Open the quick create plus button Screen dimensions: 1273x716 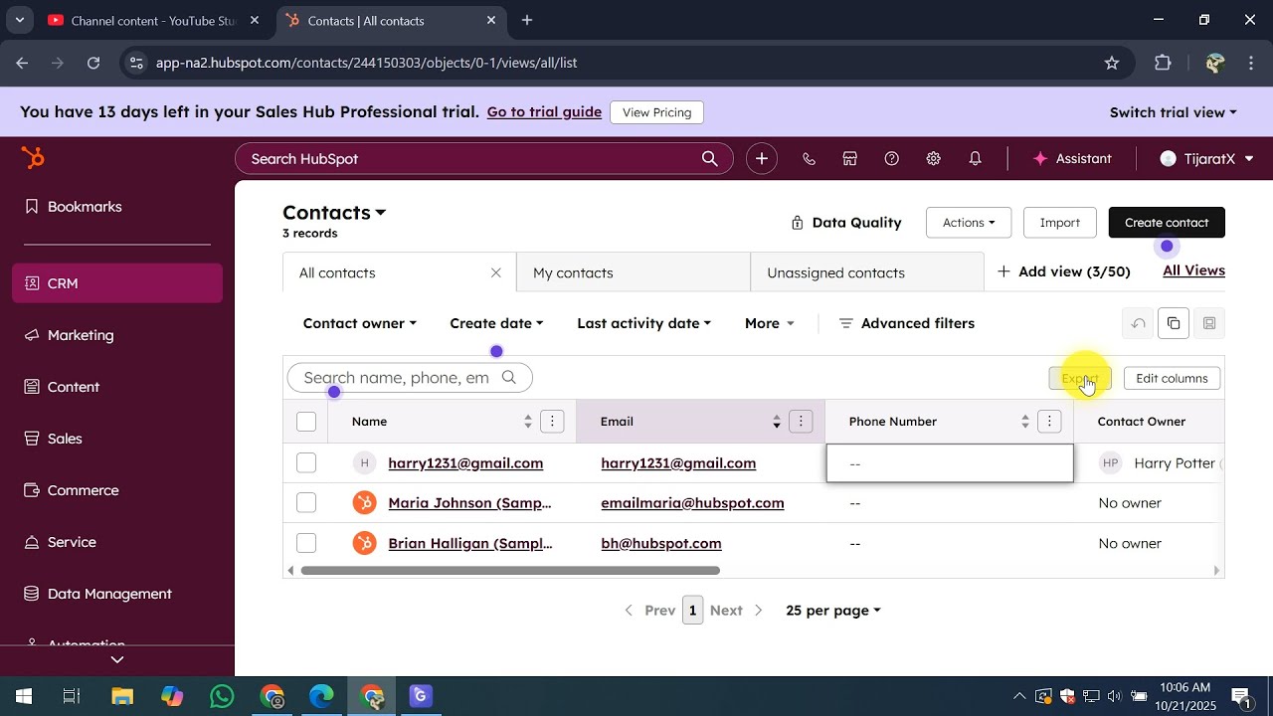pyautogui.click(x=762, y=158)
